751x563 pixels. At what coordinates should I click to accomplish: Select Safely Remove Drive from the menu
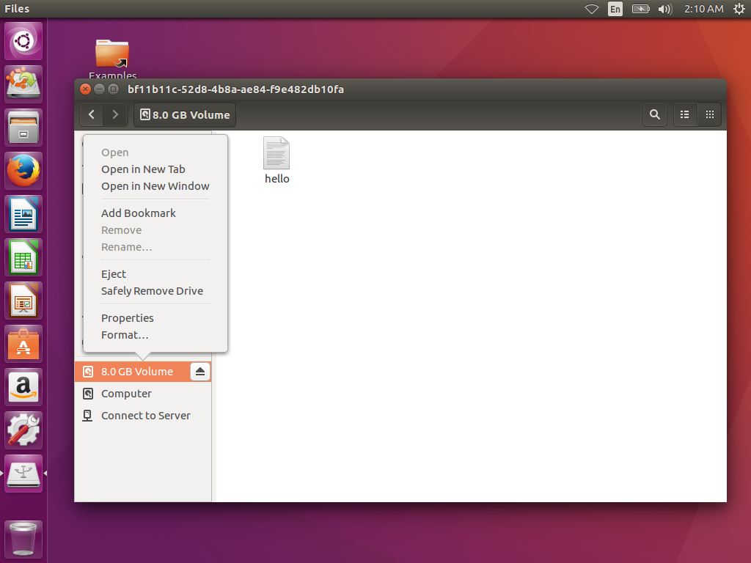click(x=152, y=290)
